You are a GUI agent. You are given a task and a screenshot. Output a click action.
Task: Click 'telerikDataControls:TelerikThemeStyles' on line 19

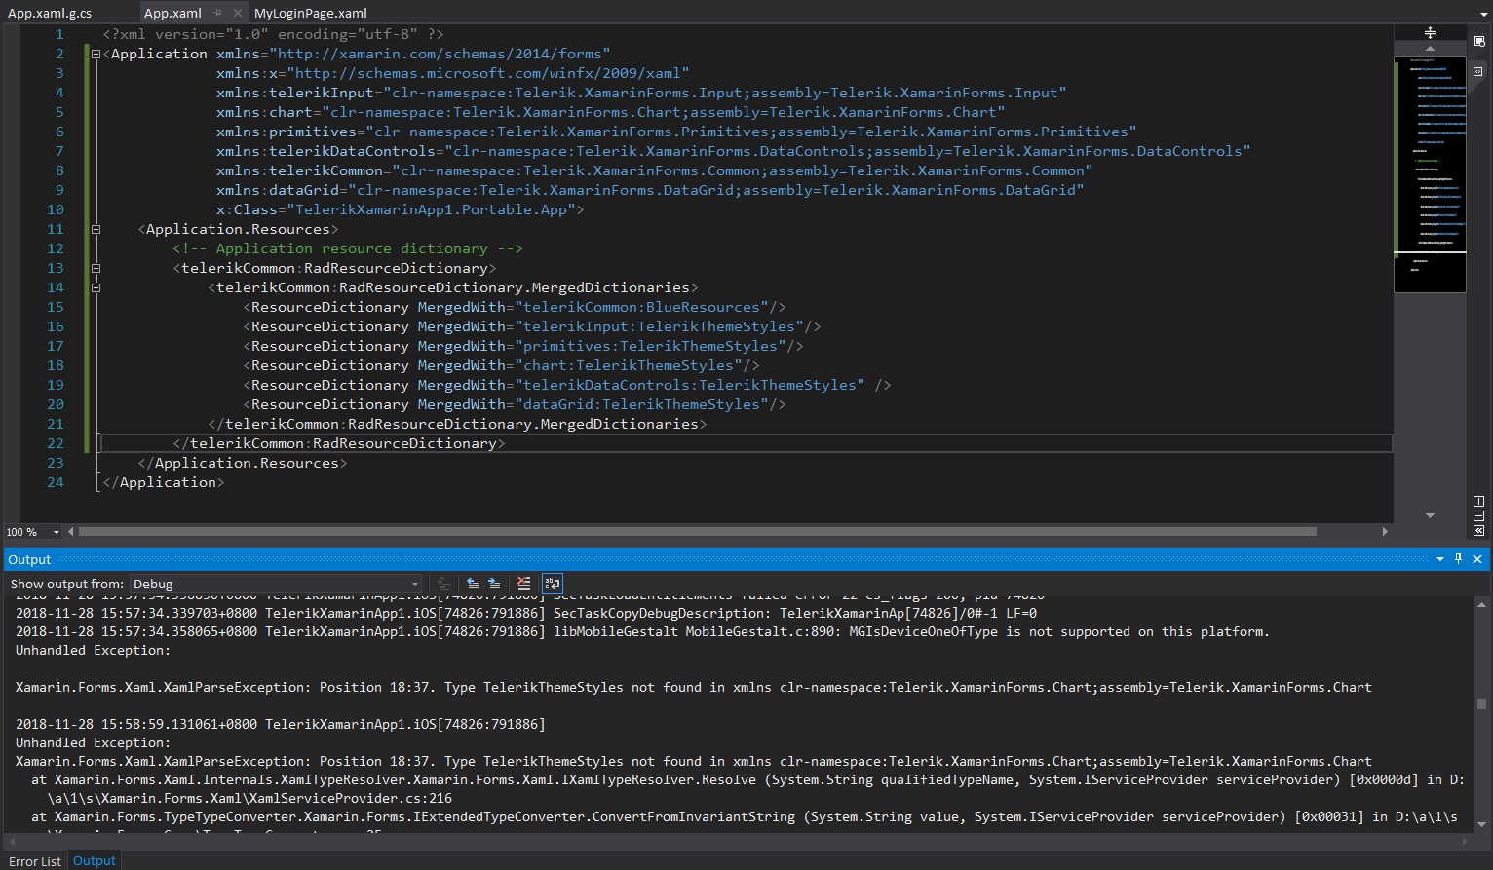pyautogui.click(x=690, y=385)
